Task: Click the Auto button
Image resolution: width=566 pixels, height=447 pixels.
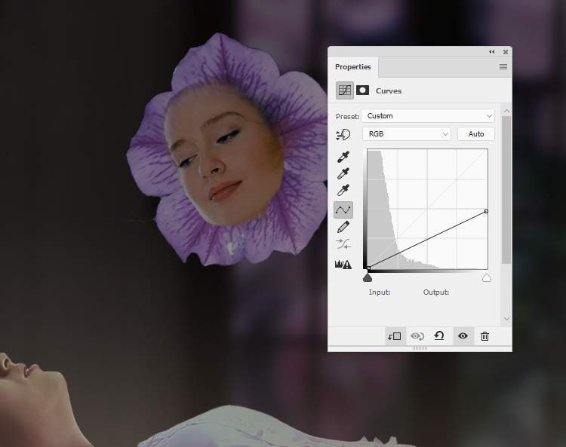Action: pyautogui.click(x=475, y=134)
